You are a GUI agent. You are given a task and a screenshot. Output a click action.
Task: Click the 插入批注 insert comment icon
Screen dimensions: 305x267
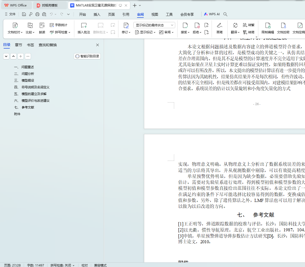[x=84, y=26]
